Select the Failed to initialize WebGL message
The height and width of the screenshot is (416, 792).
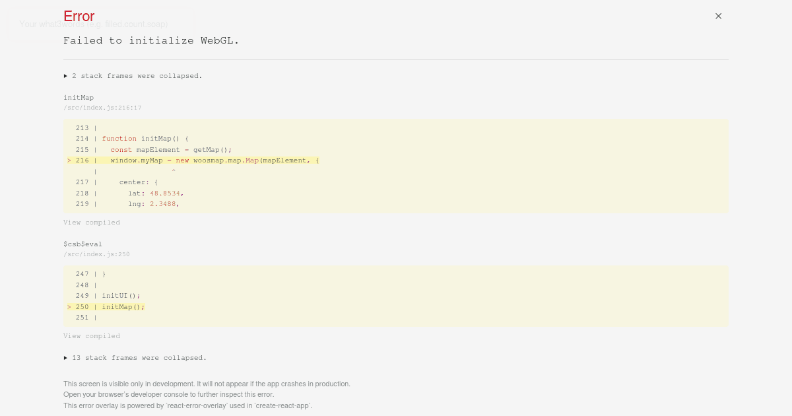[x=151, y=40]
